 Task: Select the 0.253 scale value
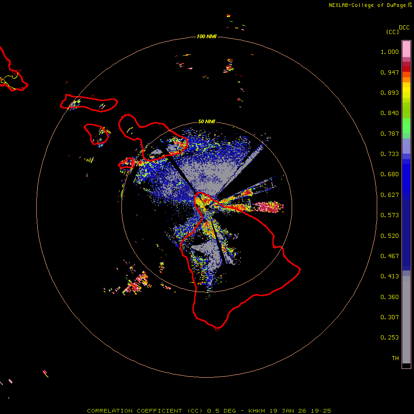390,338
